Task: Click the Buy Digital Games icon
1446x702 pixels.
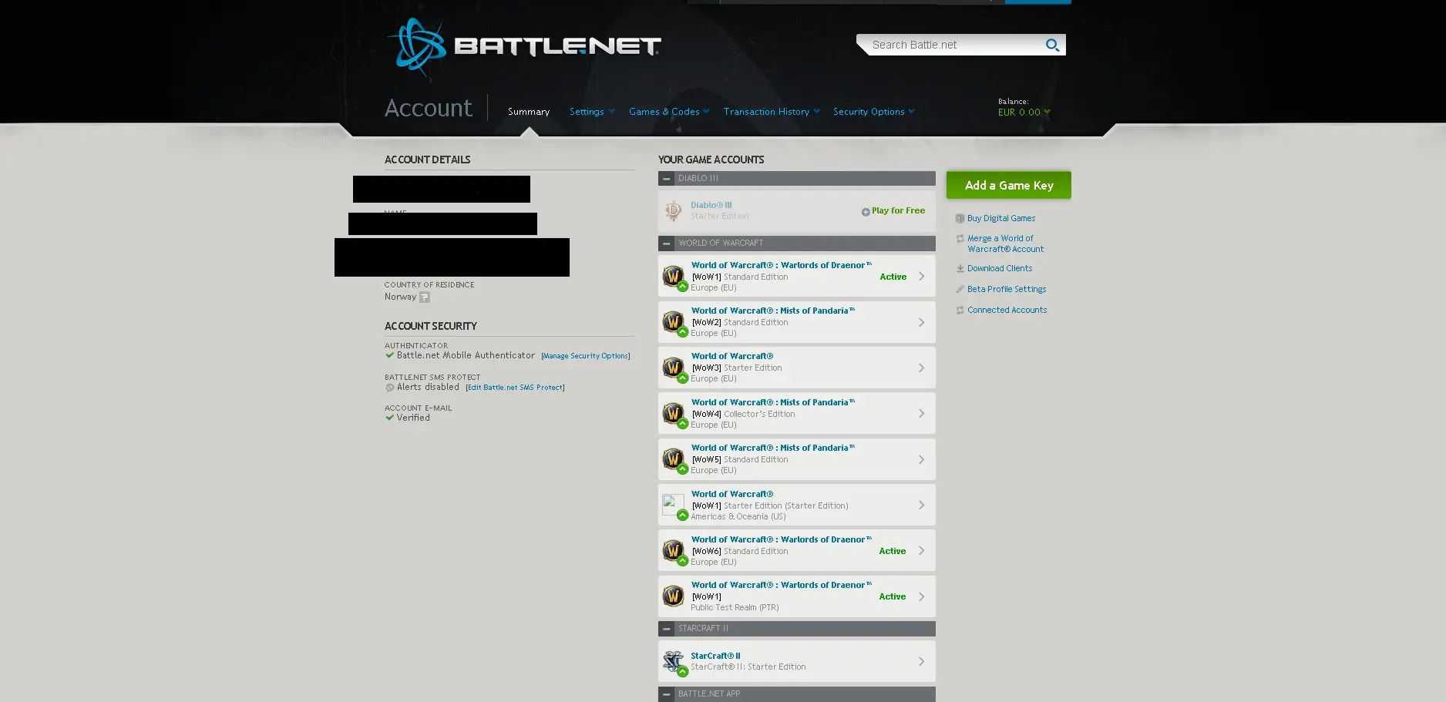Action: click(x=960, y=219)
